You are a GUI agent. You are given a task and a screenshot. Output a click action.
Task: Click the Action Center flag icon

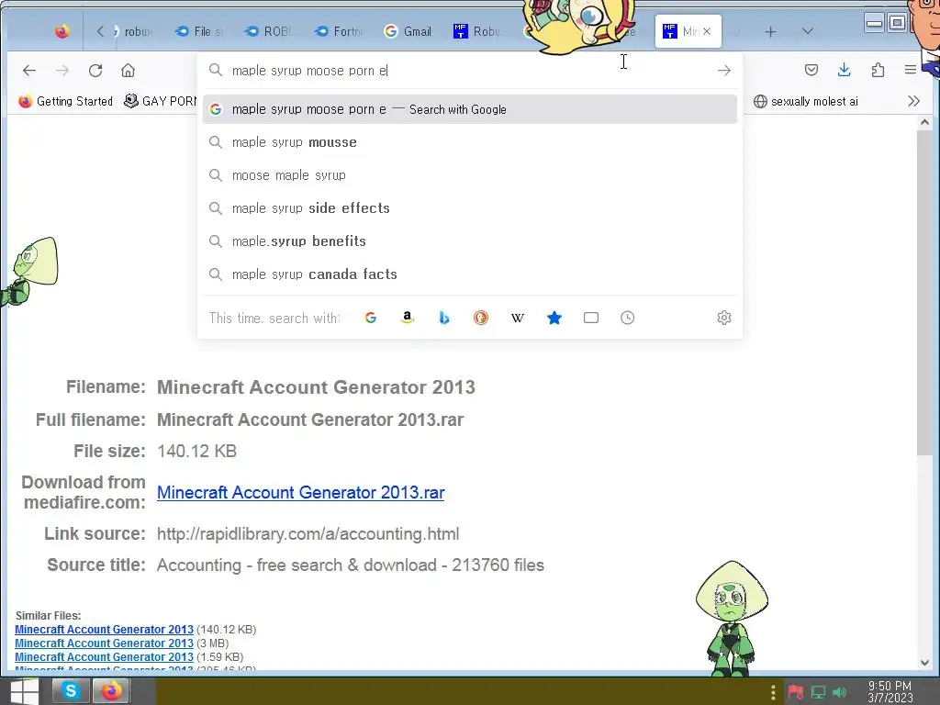[x=796, y=692]
